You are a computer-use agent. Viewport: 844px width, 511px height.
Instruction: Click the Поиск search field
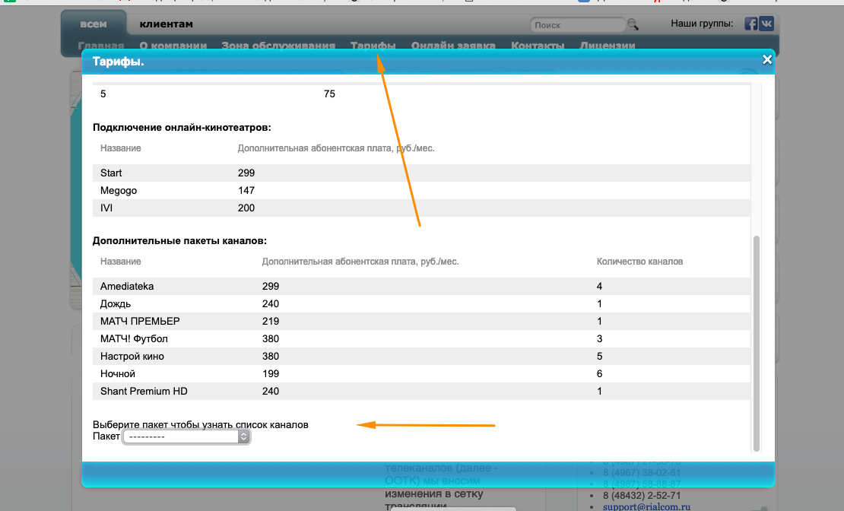pos(578,25)
